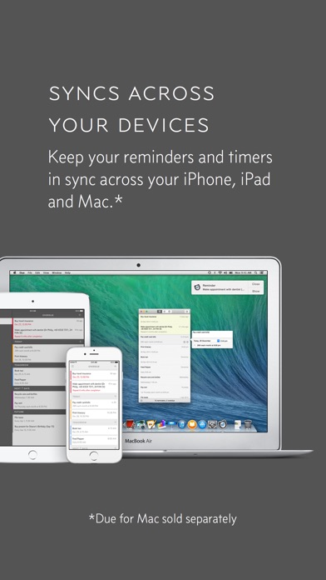Open the File menu in menu bar
This screenshot has height=580, width=326.
[30, 272]
